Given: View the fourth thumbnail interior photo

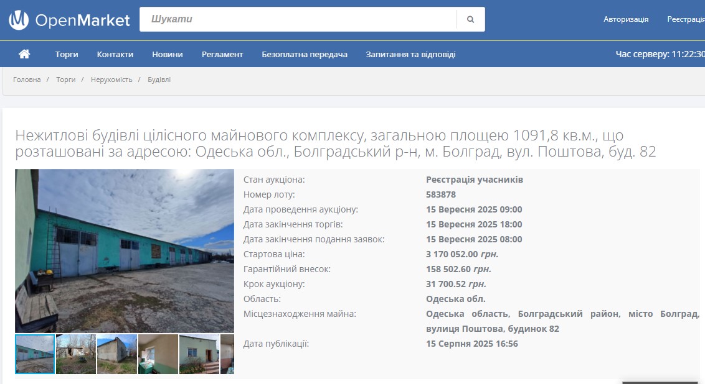Looking at the screenshot, I should pos(158,354).
